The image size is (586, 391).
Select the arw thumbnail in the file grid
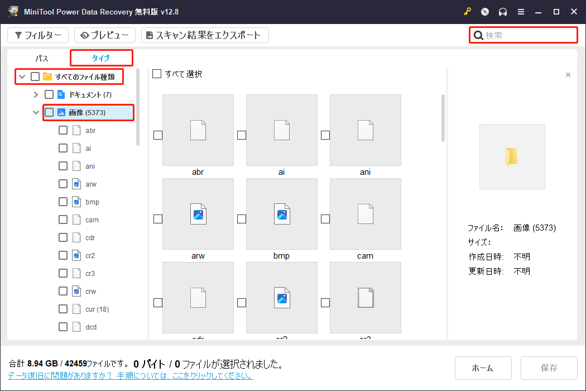click(x=198, y=214)
